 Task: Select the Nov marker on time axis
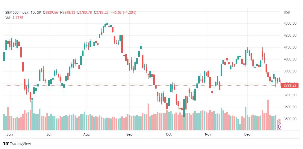coord(208,135)
